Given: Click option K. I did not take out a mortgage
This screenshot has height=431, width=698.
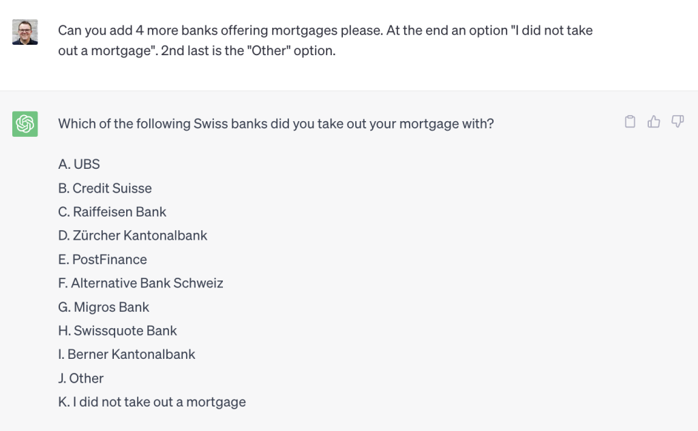Looking at the screenshot, I should coord(152,402).
